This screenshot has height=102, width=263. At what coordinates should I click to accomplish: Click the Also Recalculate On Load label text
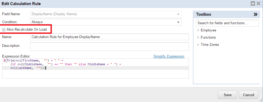27,30
